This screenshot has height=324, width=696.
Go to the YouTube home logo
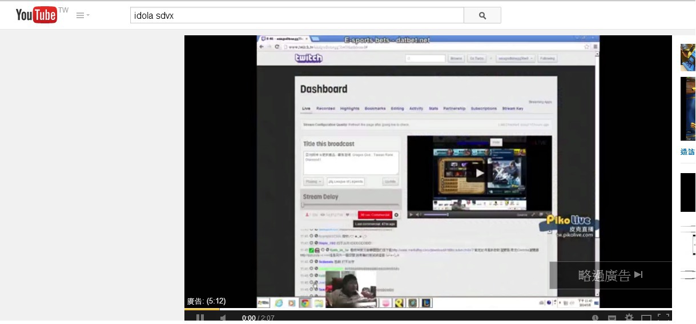pos(36,15)
